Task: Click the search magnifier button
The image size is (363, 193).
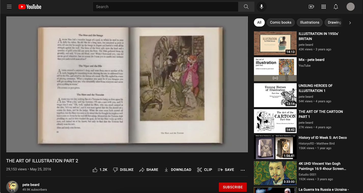Action: [246, 7]
